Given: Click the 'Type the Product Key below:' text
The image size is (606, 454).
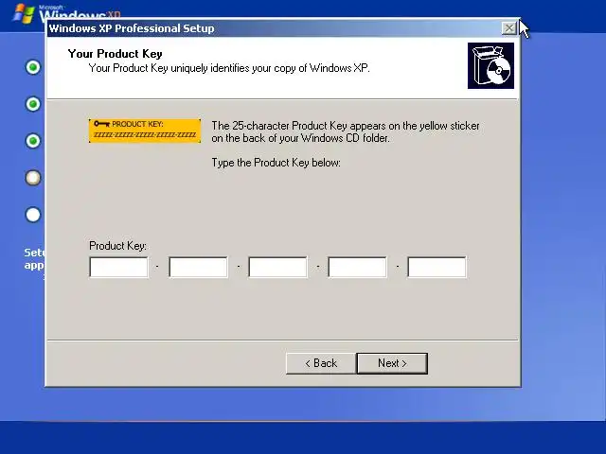Looking at the screenshot, I should point(276,163).
